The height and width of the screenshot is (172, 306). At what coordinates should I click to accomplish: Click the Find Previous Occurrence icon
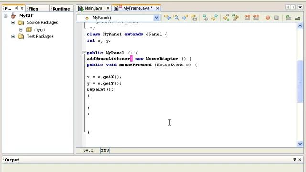point(185,18)
